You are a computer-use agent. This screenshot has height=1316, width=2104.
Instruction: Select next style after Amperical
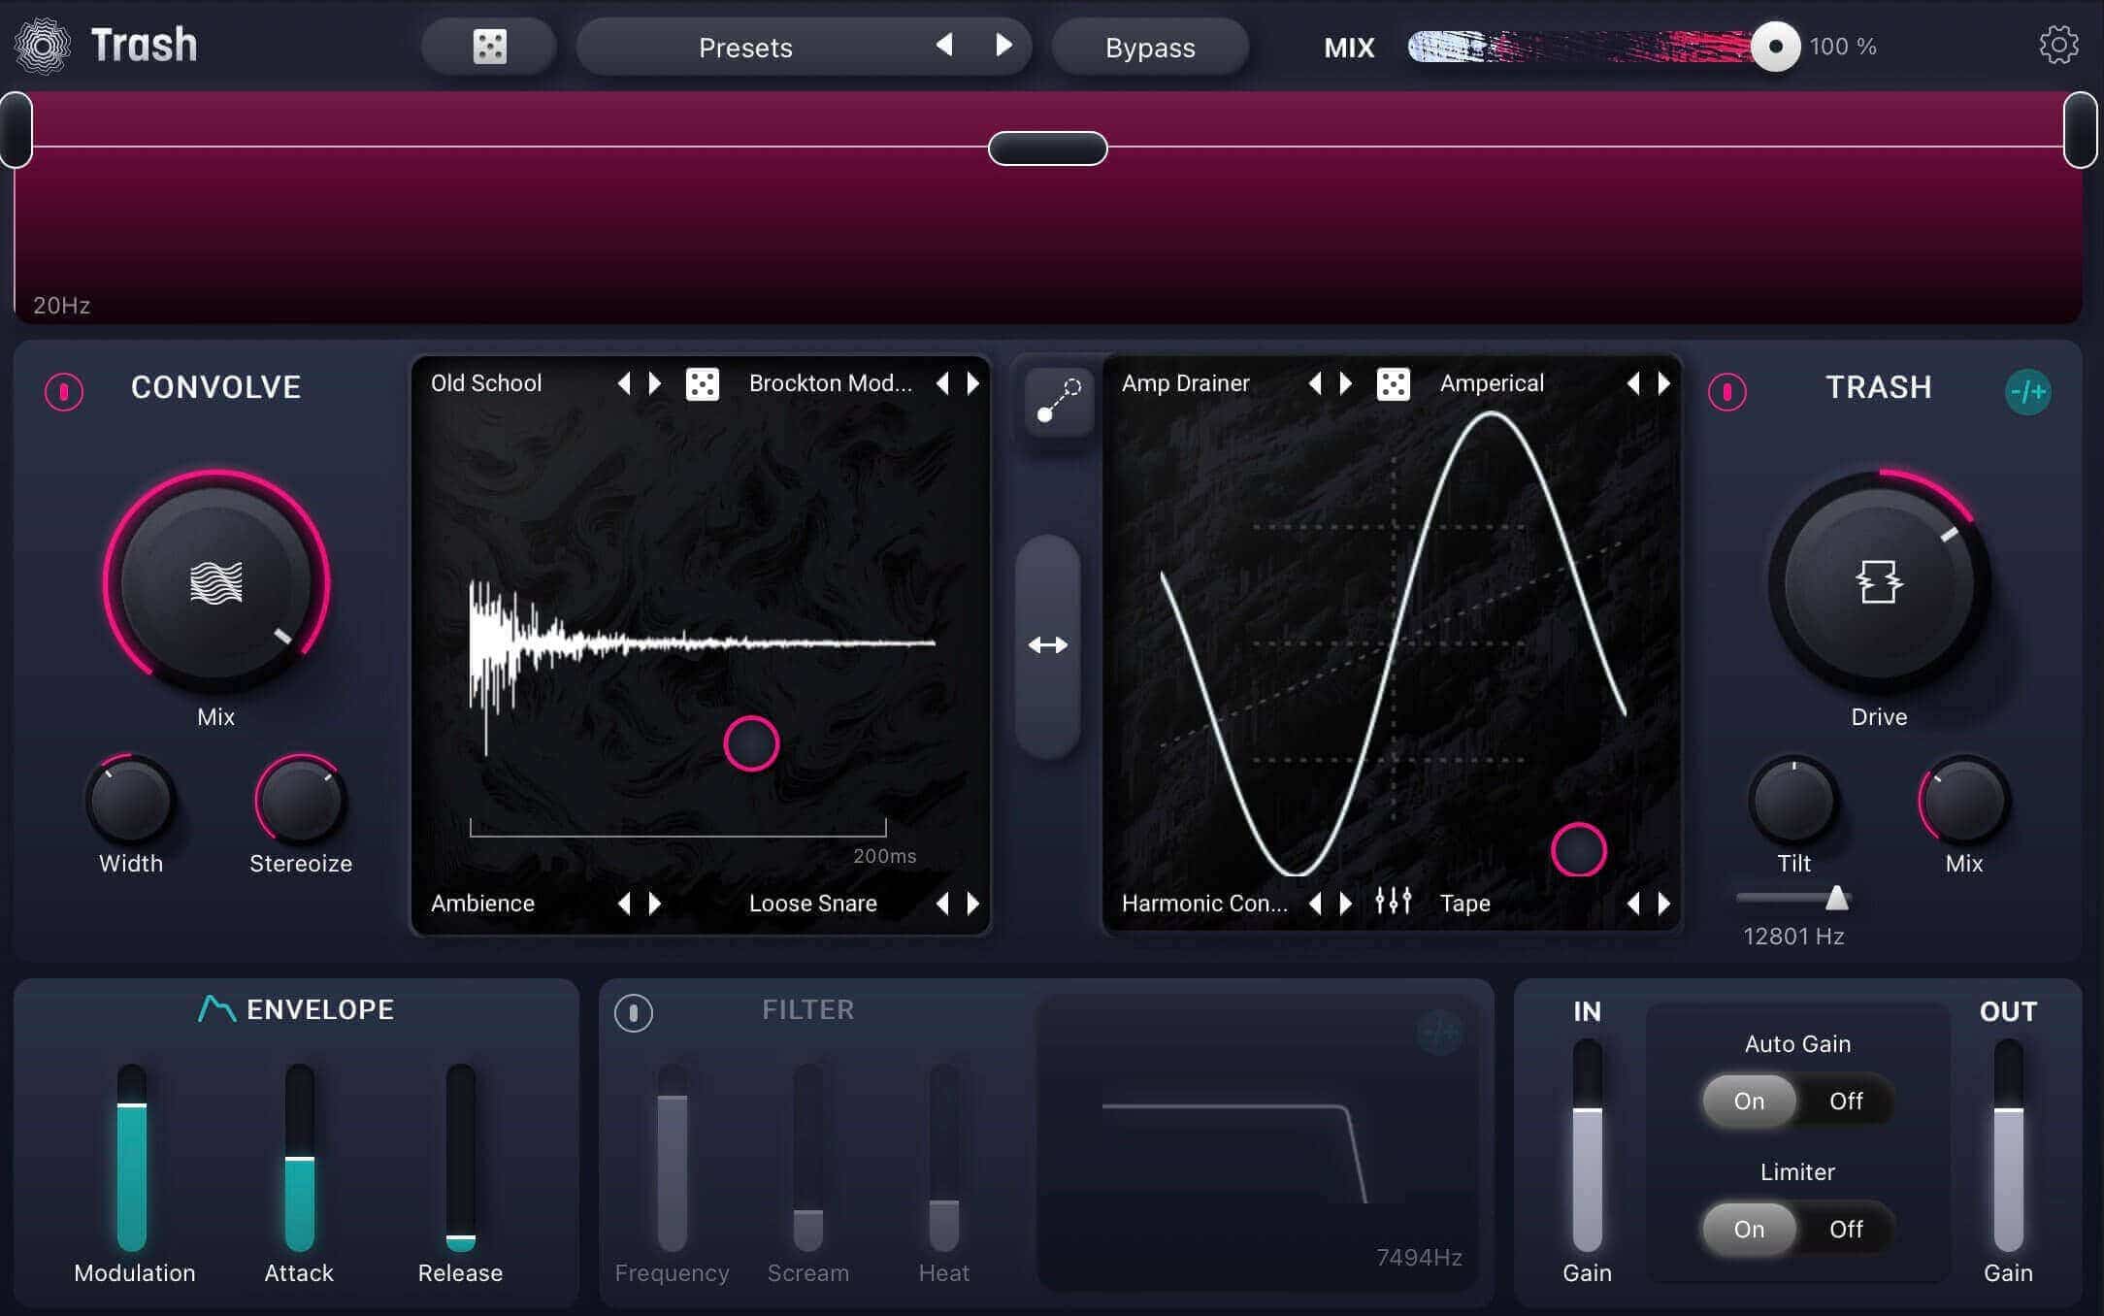(x=1664, y=383)
